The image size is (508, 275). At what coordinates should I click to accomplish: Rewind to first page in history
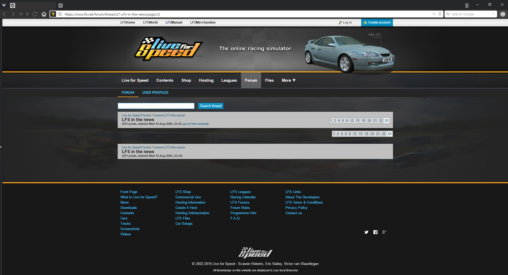21,14
